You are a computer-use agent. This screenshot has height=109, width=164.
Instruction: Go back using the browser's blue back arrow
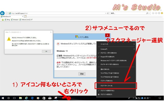[2, 13]
